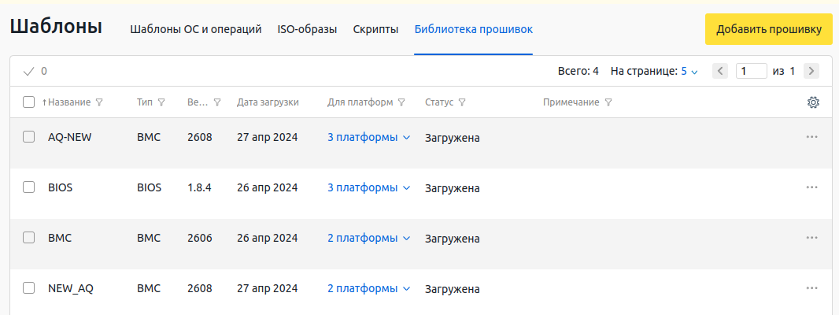Click the filter icon next to Примечание
The height and width of the screenshot is (315, 839).
coord(608,102)
